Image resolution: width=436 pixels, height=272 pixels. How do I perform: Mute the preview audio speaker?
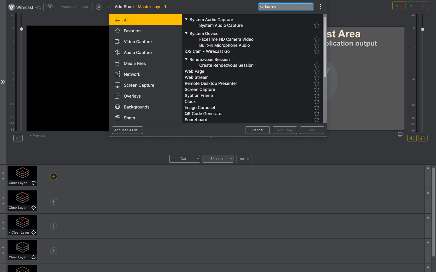point(18,138)
